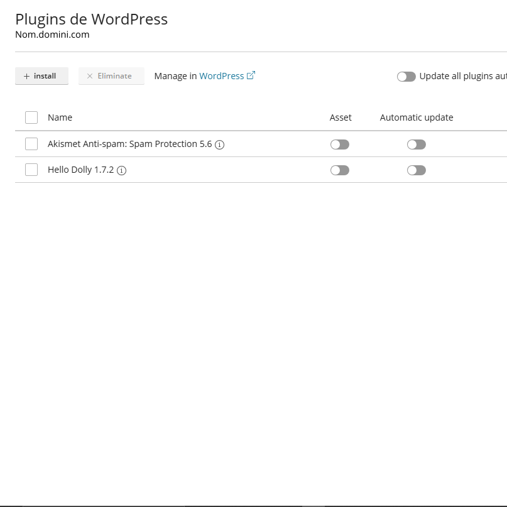This screenshot has width=507, height=507.
Task: Click the external link icon beside WordPress
Action: pyautogui.click(x=251, y=75)
